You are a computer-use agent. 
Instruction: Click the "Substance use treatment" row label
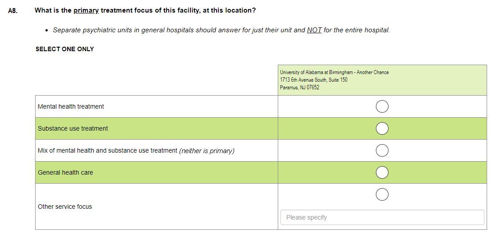73,128
